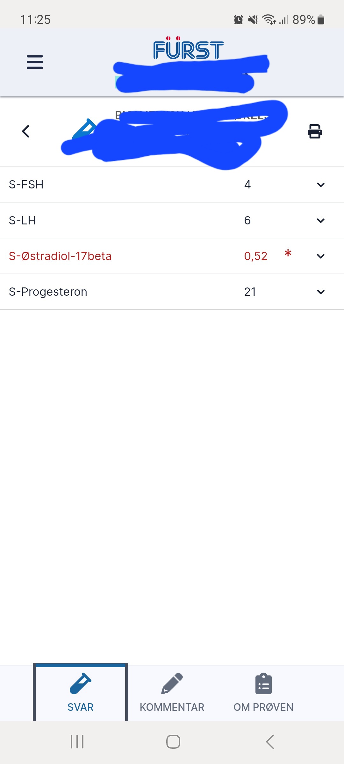Open the hamburger menu
Viewport: 344px width, 764px height.
click(35, 62)
